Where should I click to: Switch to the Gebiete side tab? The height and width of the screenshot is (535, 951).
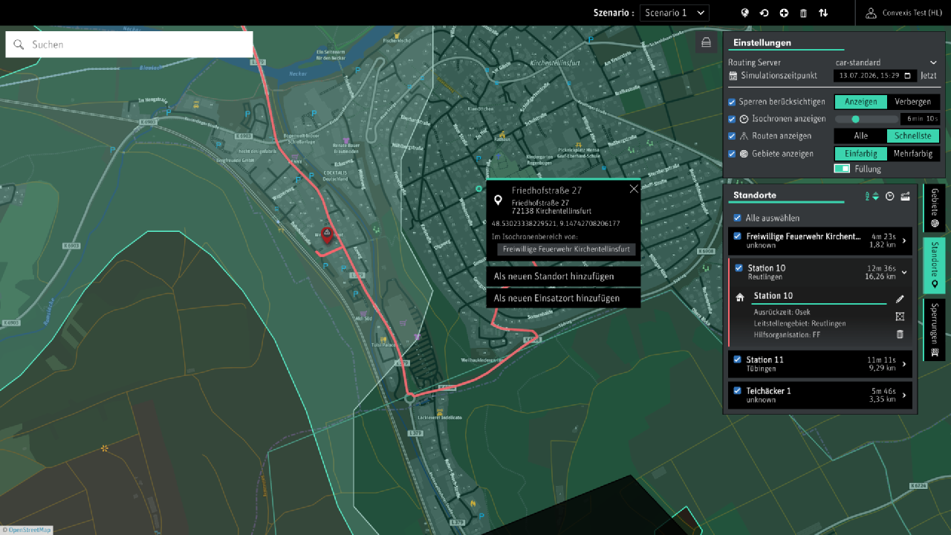pos(935,208)
